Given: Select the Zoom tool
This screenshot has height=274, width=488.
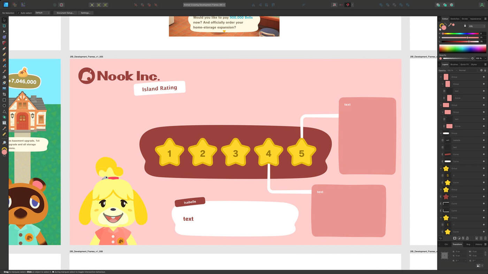Looking at the screenshot, I should pyautogui.click(x=4, y=143).
